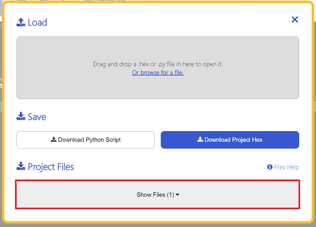This screenshot has height=227, width=316.
Task: Expand the Show Files (1) dropdown
Action: coord(157,194)
